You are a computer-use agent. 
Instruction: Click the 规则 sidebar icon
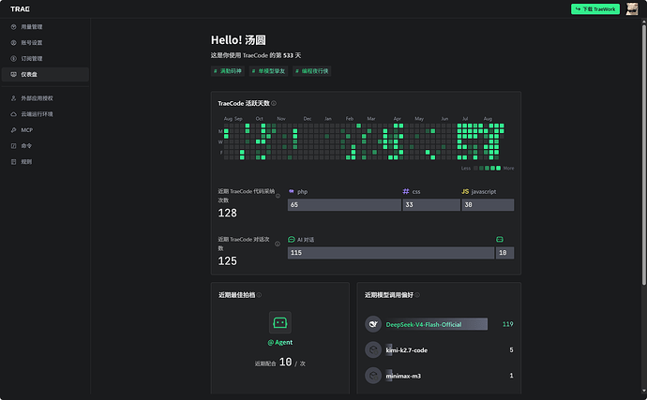click(14, 162)
